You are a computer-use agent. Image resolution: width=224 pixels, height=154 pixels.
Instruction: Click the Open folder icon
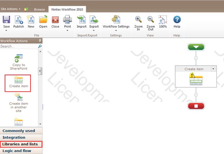pos(43,19)
